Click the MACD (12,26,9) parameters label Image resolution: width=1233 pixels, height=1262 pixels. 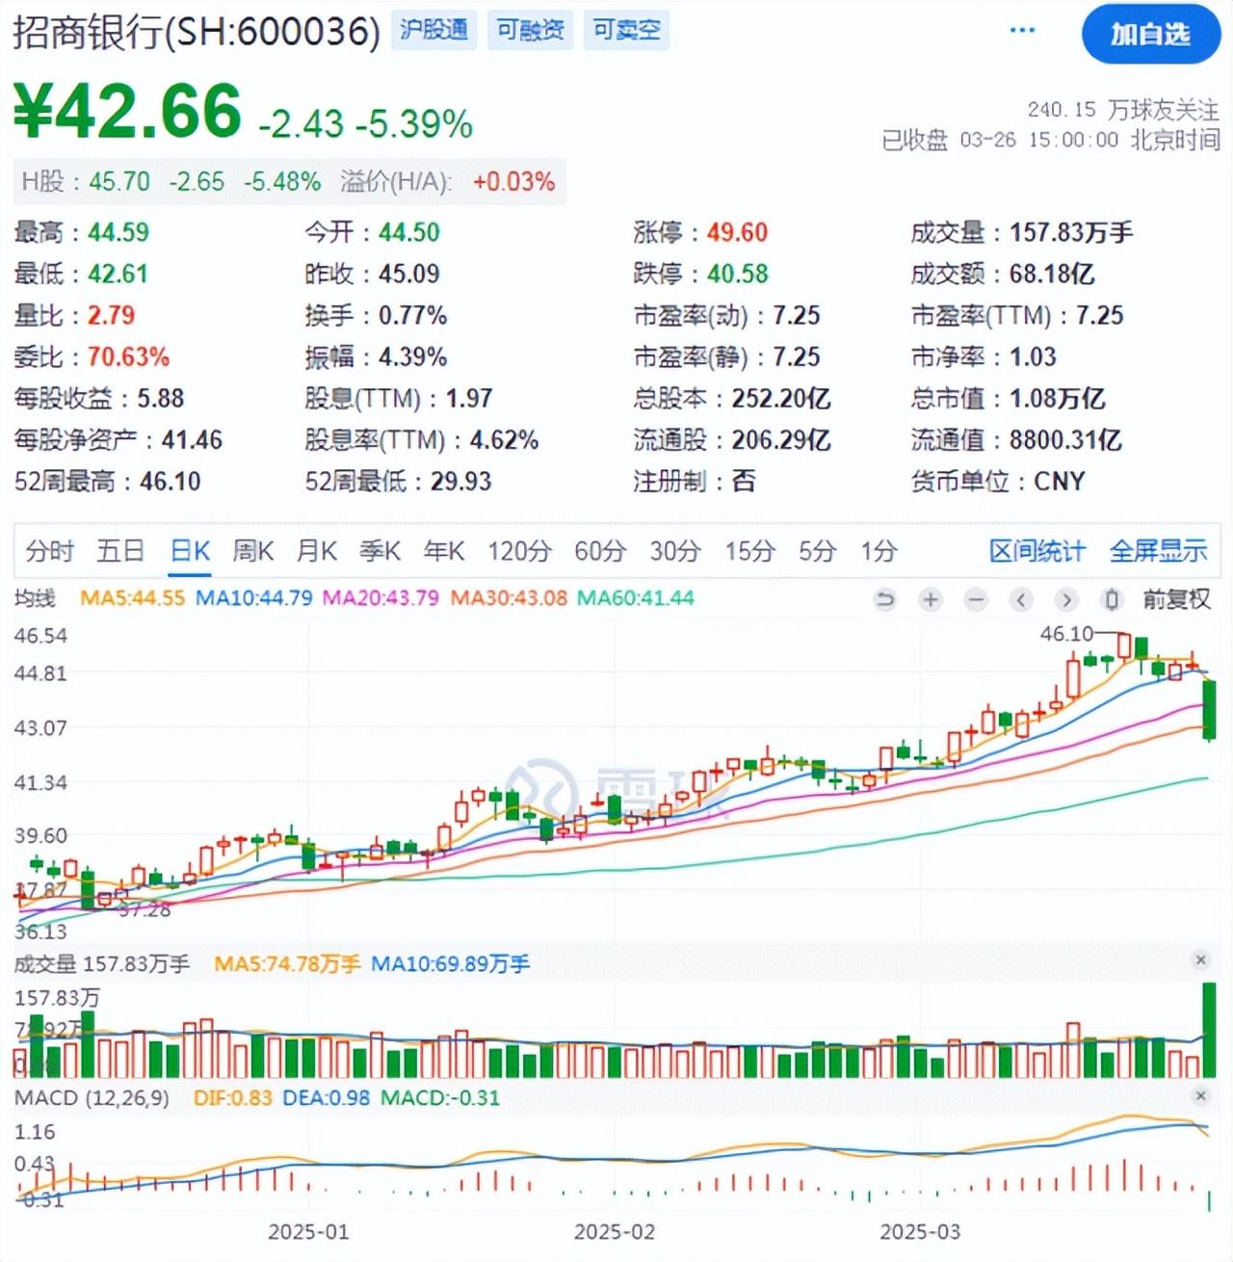click(92, 1097)
